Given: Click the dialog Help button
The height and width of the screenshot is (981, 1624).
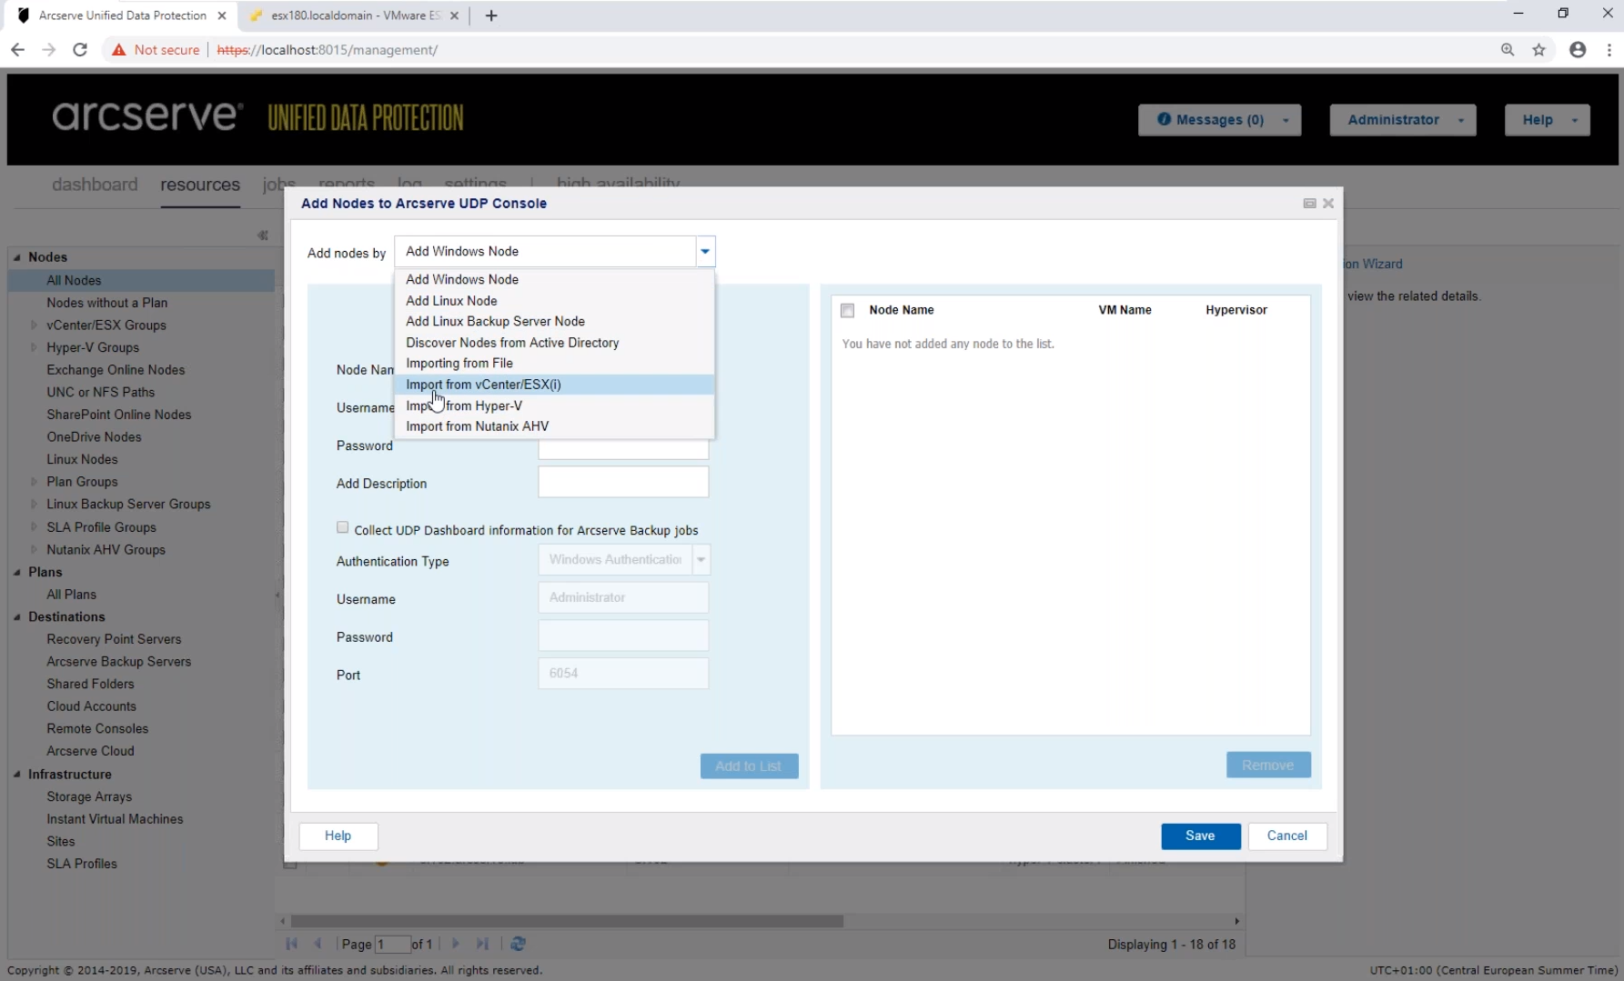Looking at the screenshot, I should click(x=338, y=836).
